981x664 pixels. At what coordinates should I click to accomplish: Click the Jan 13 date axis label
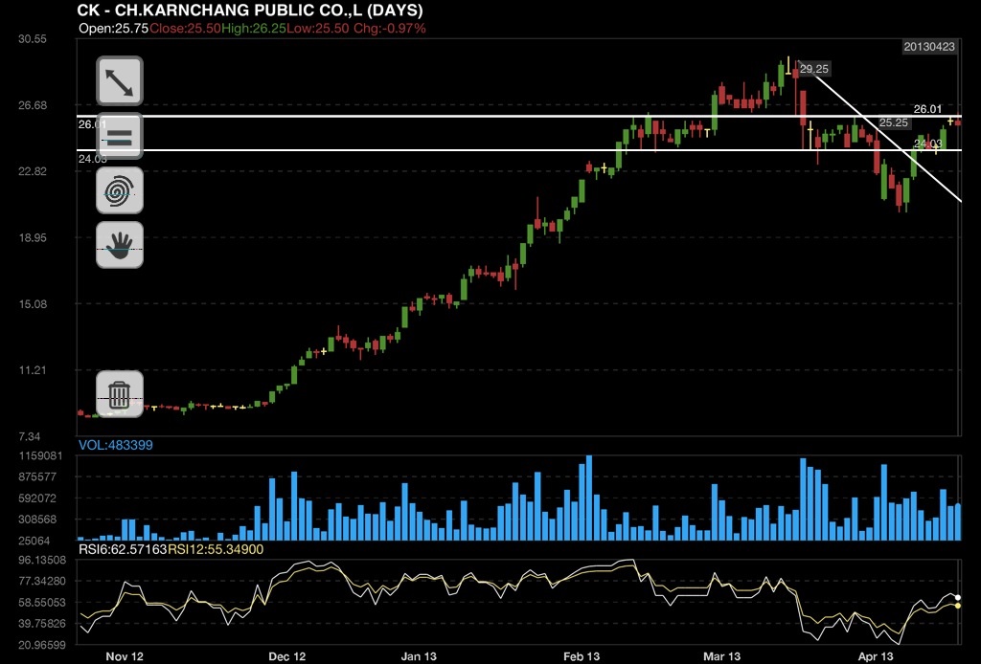420,656
